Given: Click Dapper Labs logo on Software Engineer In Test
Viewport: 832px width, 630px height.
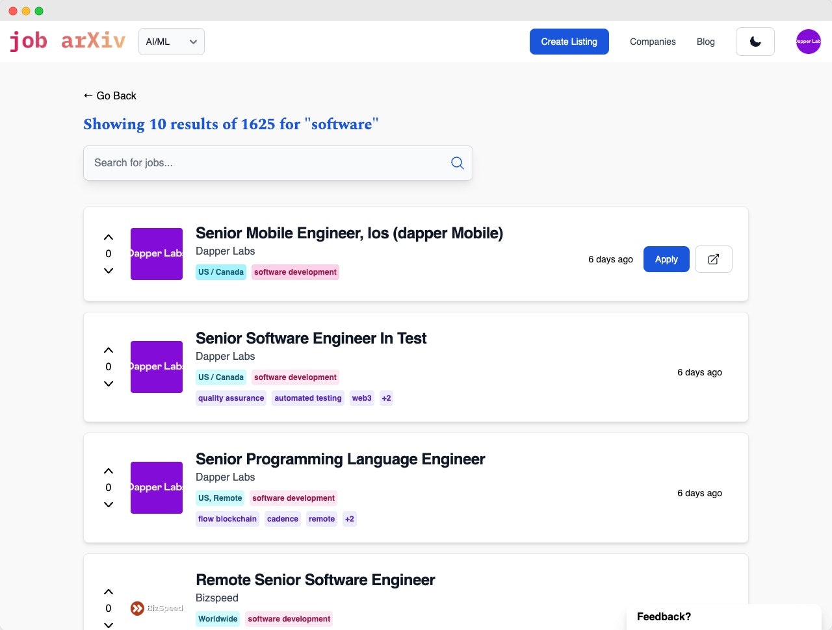Looking at the screenshot, I should (157, 367).
